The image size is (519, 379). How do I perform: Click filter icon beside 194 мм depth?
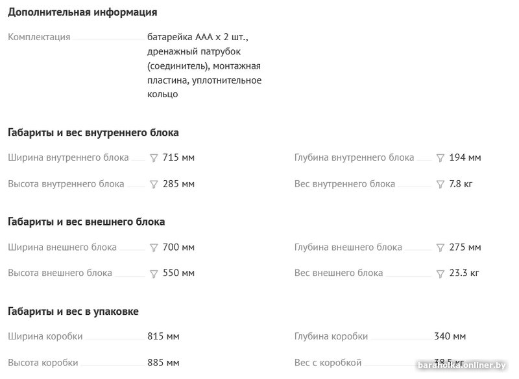click(x=441, y=158)
